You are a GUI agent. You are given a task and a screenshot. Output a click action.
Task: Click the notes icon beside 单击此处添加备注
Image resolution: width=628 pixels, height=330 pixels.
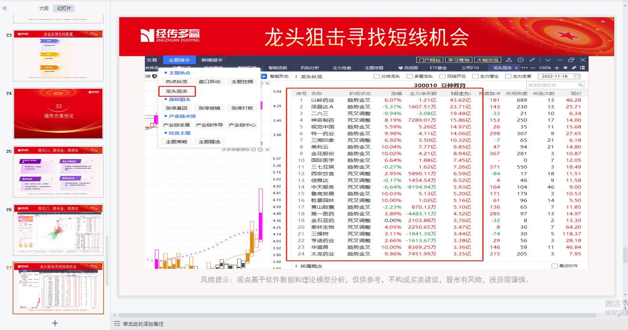[x=117, y=324]
